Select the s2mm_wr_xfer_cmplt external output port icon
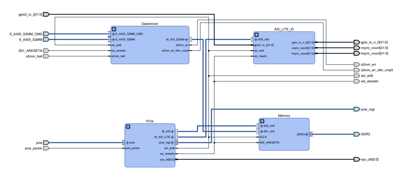Viewport: 403px width, 175px height. pyautogui.click(x=357, y=70)
